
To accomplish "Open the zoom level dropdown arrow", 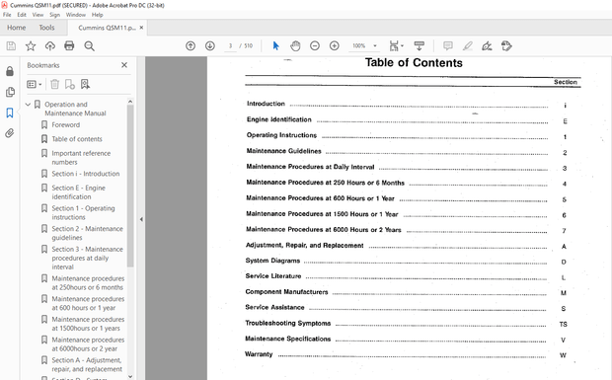I will pyautogui.click(x=375, y=46).
